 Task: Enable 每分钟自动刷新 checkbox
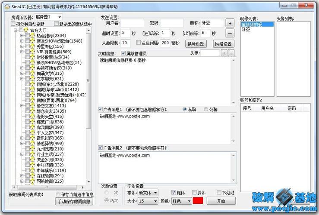click(x=13, y=24)
